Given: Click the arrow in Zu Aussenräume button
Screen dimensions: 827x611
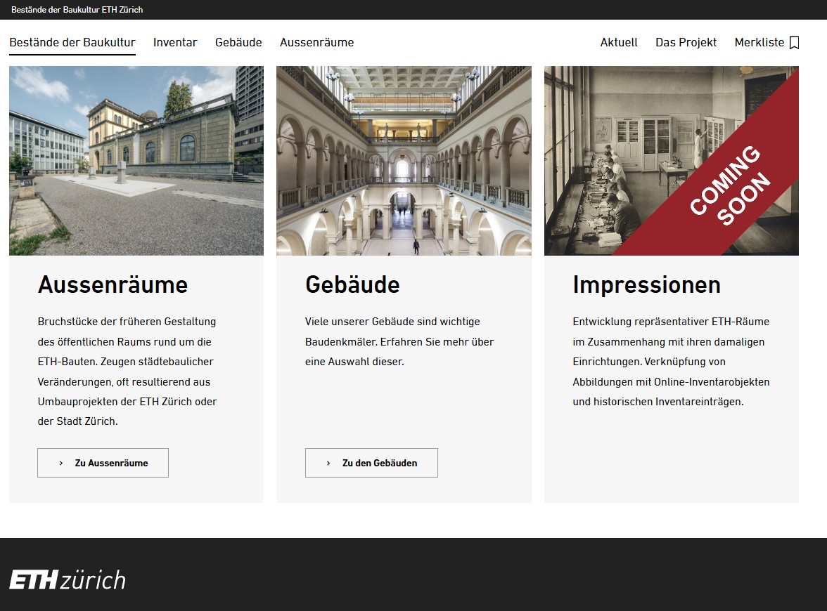Looking at the screenshot, I should [x=61, y=464].
